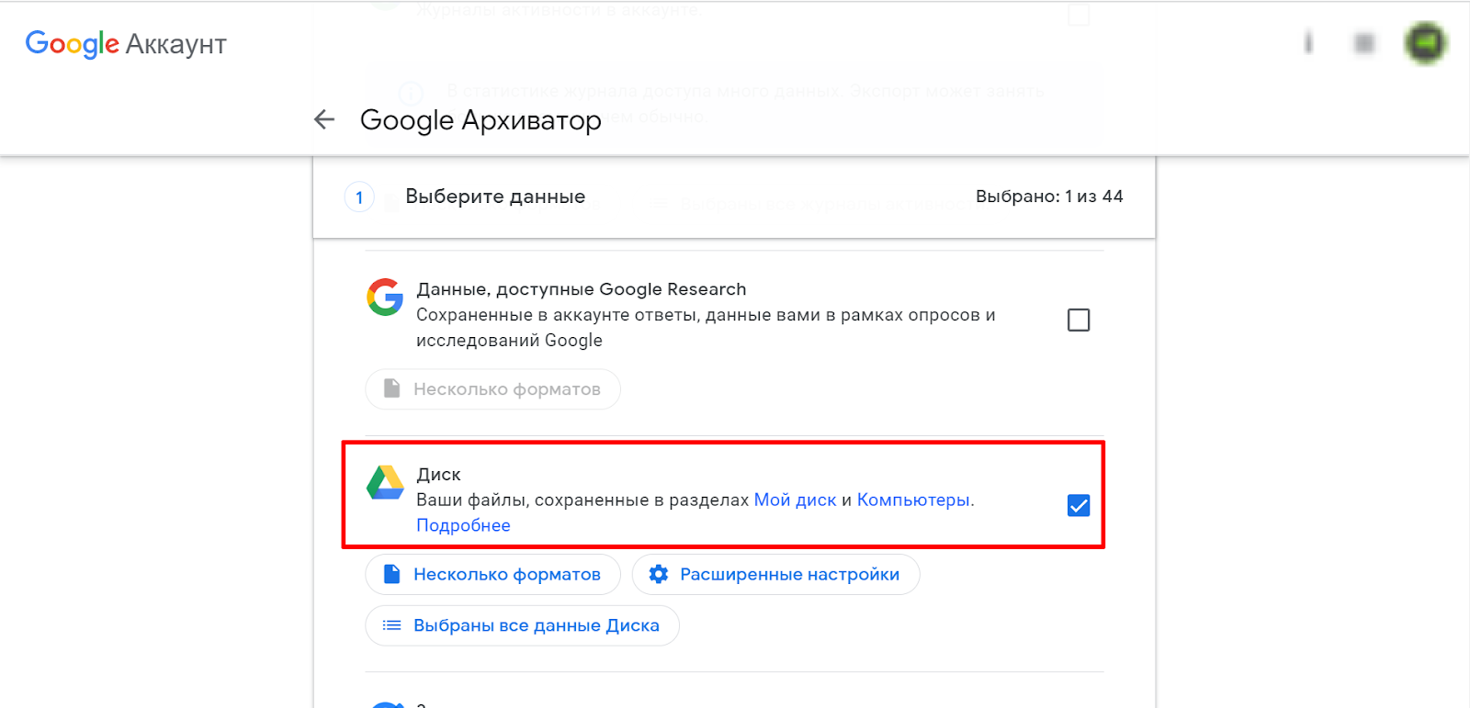The image size is (1470, 708).
Task: Open the Google apps grid icon
Action: pyautogui.click(x=1364, y=43)
